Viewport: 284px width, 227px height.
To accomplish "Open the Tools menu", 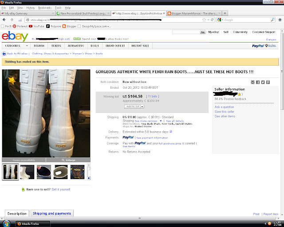I will pos(58,8).
